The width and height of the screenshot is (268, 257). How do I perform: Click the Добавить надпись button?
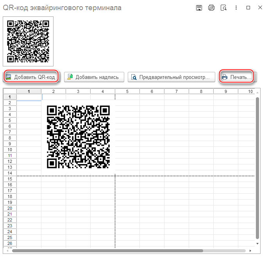94,77
